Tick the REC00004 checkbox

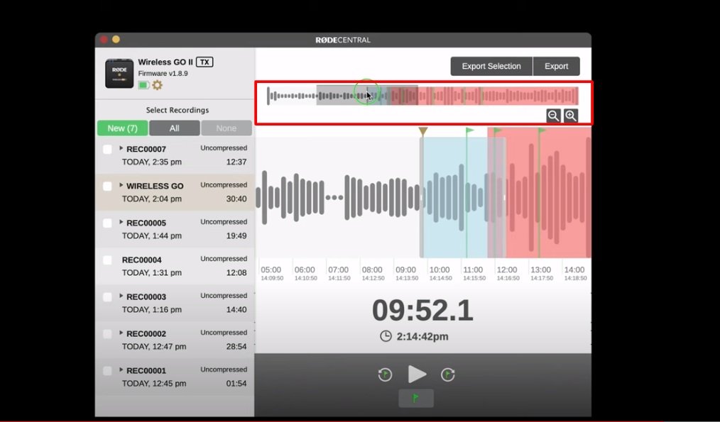click(107, 260)
